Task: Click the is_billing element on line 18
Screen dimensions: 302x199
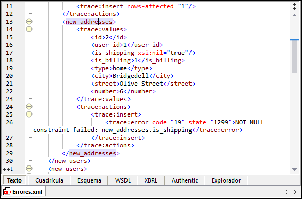Action: [x=138, y=60]
